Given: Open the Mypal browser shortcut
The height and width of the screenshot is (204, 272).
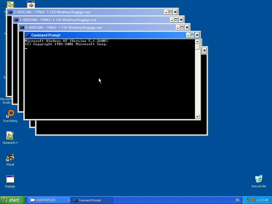Looking at the screenshot, I should (x=10, y=160).
